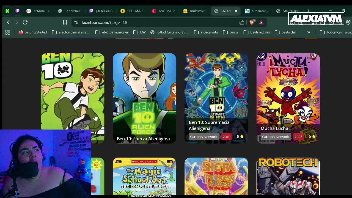
Task: Open Ben 10: Supremacia Alienigena poster
Action: point(216,98)
